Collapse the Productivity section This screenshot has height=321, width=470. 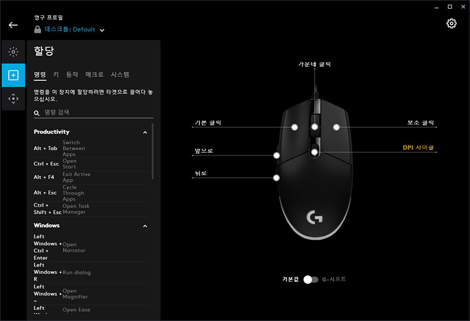point(145,132)
